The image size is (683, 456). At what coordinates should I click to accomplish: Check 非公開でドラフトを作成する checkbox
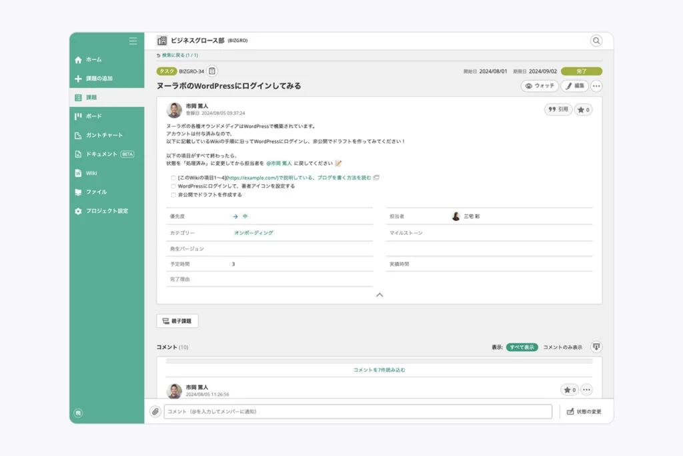coord(173,195)
